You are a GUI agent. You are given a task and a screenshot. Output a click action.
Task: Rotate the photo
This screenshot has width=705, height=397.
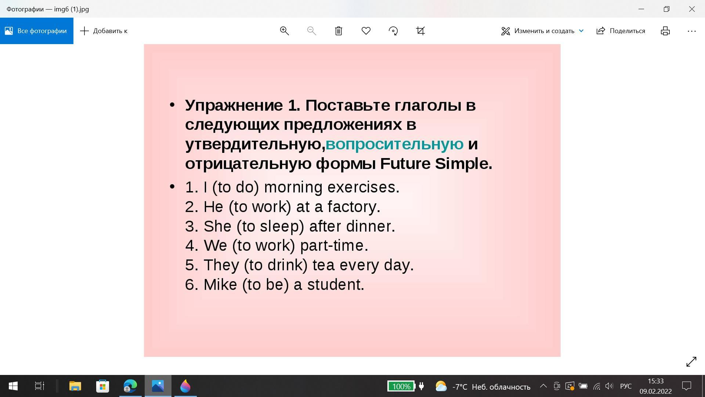(x=393, y=31)
